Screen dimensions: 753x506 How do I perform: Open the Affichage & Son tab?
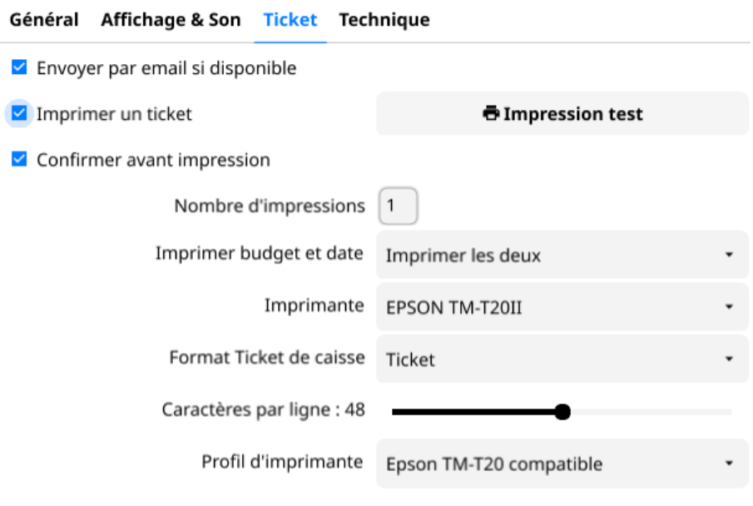(x=171, y=19)
